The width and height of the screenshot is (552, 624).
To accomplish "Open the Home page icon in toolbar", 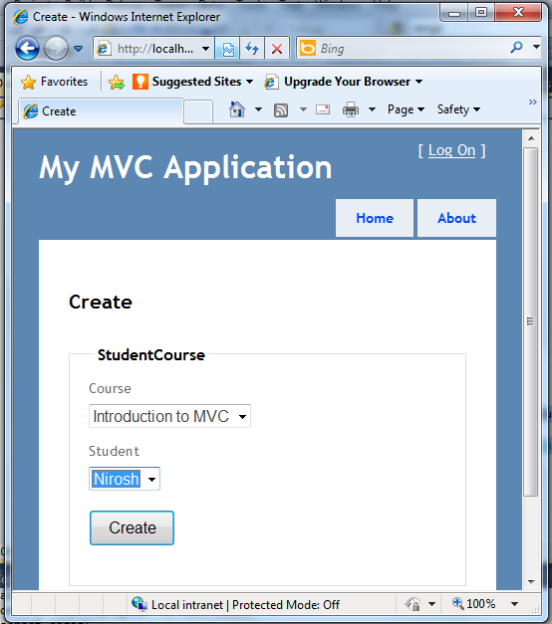I will 237,109.
